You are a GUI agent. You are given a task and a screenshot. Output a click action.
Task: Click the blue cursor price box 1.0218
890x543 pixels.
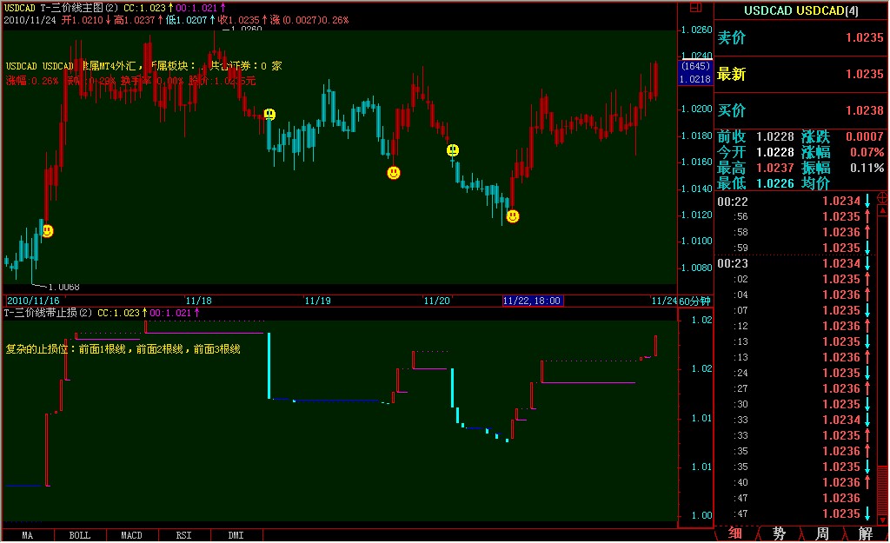pos(695,73)
